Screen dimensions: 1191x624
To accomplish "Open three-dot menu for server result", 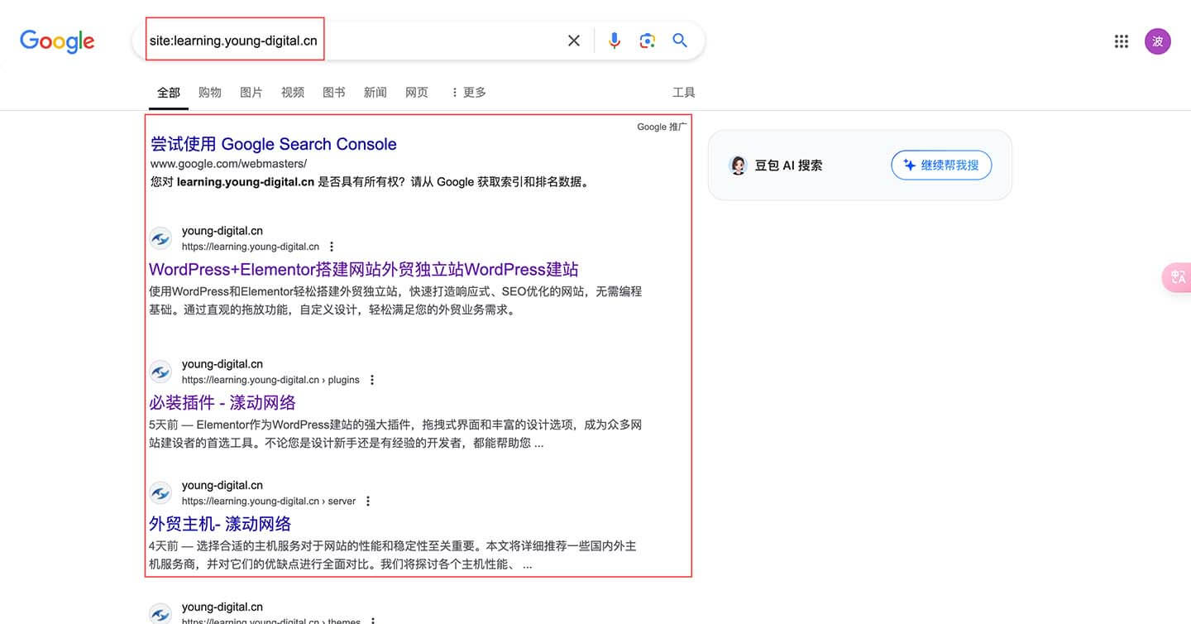I will (368, 501).
